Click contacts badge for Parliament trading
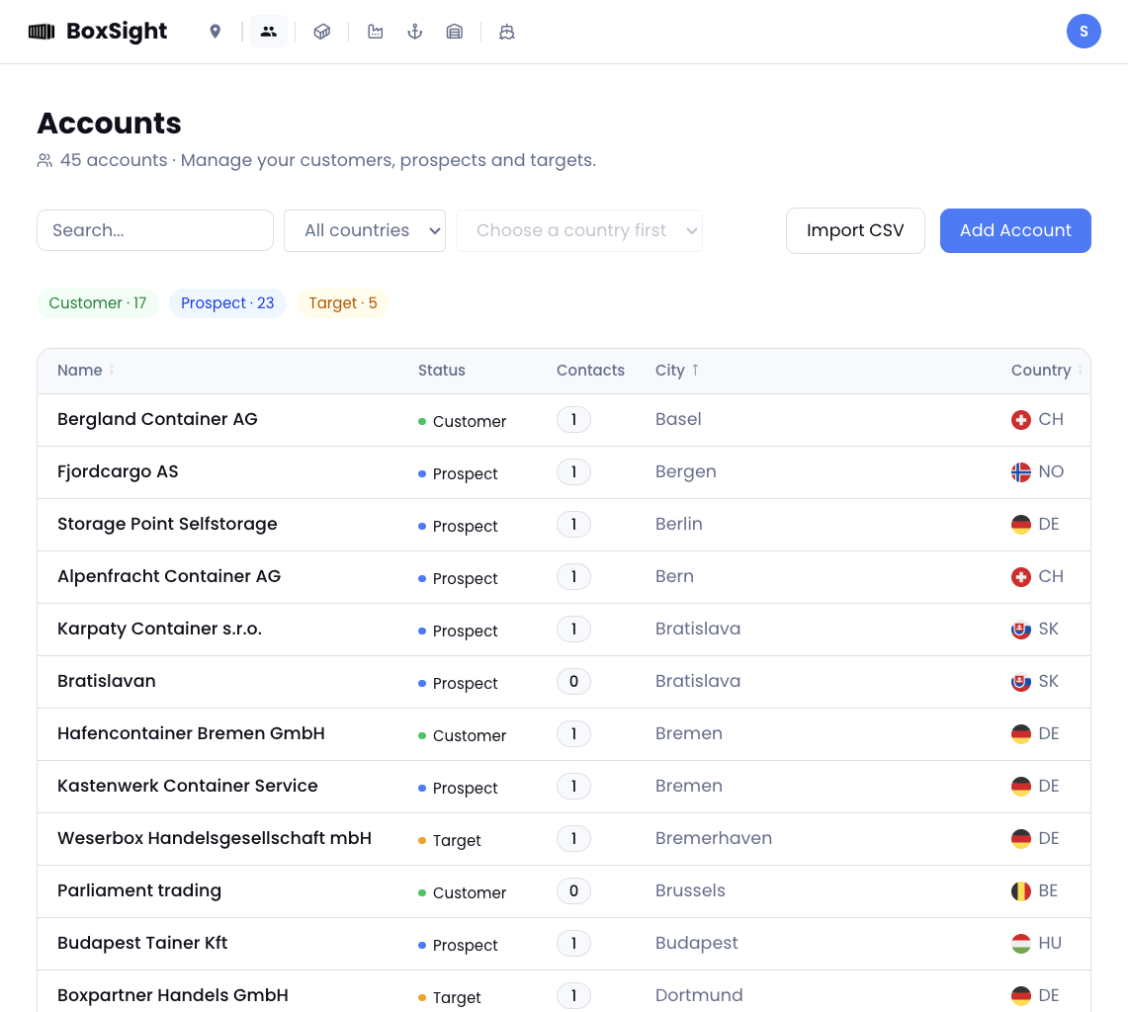The image size is (1128, 1012). pos(573,891)
